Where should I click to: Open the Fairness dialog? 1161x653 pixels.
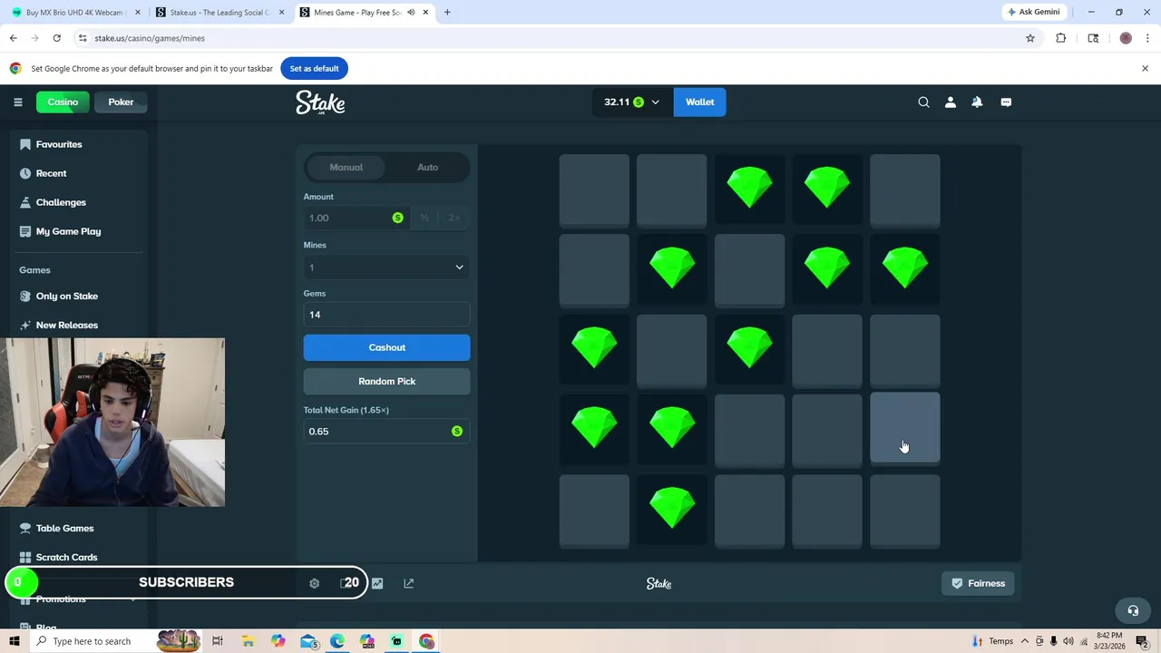978,583
